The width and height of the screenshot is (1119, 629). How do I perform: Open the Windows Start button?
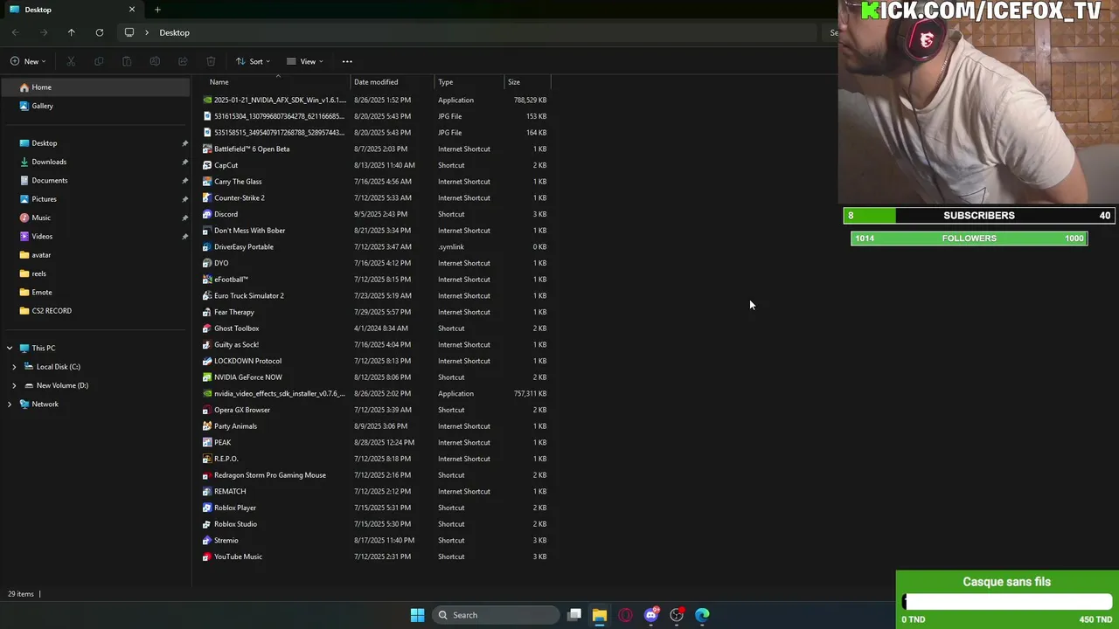coord(417,615)
